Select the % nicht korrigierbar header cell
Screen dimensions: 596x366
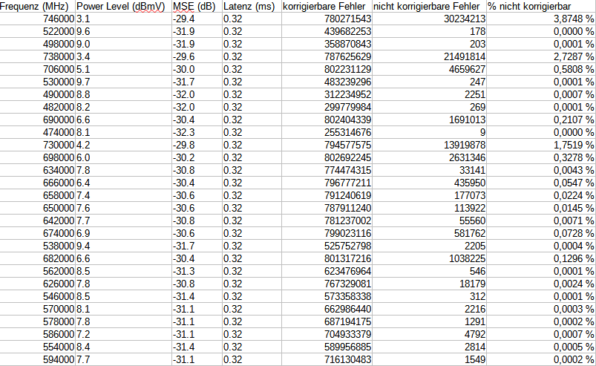[541, 7]
